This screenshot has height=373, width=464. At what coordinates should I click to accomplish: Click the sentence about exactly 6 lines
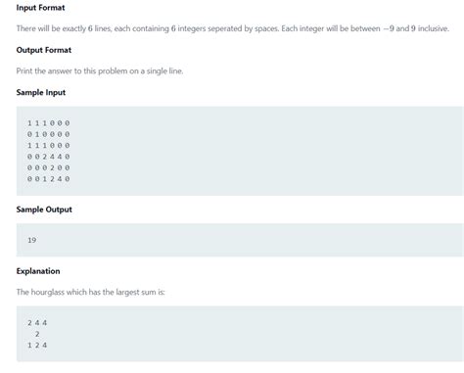coord(148,28)
